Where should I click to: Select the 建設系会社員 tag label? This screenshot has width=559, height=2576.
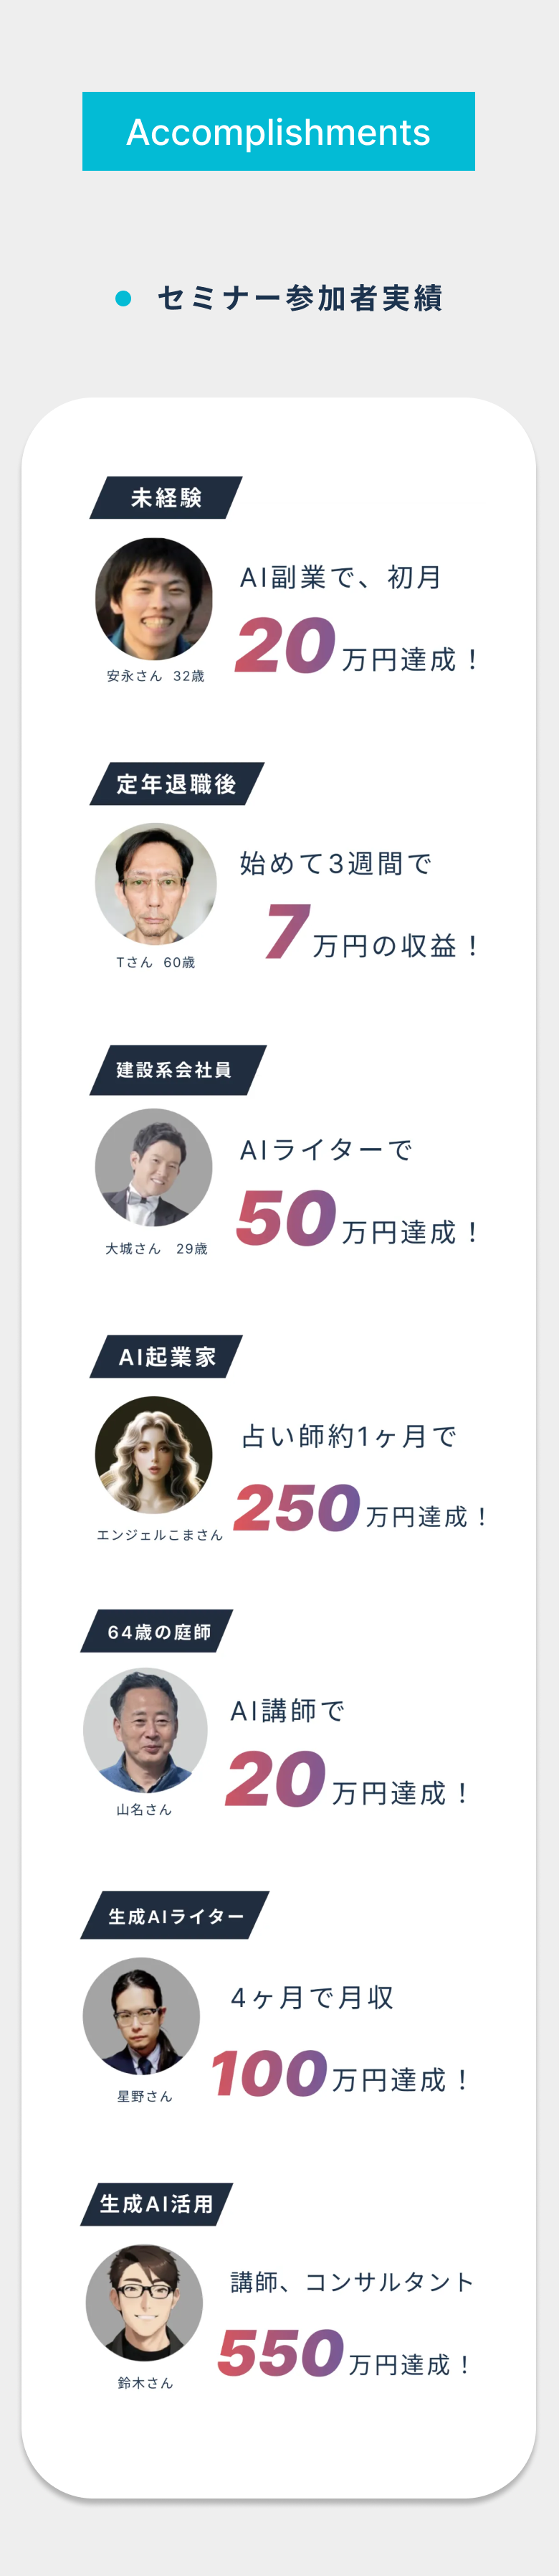(x=176, y=1070)
